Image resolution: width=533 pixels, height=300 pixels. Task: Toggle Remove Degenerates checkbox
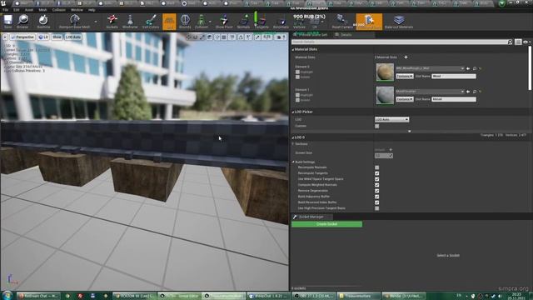point(377,191)
